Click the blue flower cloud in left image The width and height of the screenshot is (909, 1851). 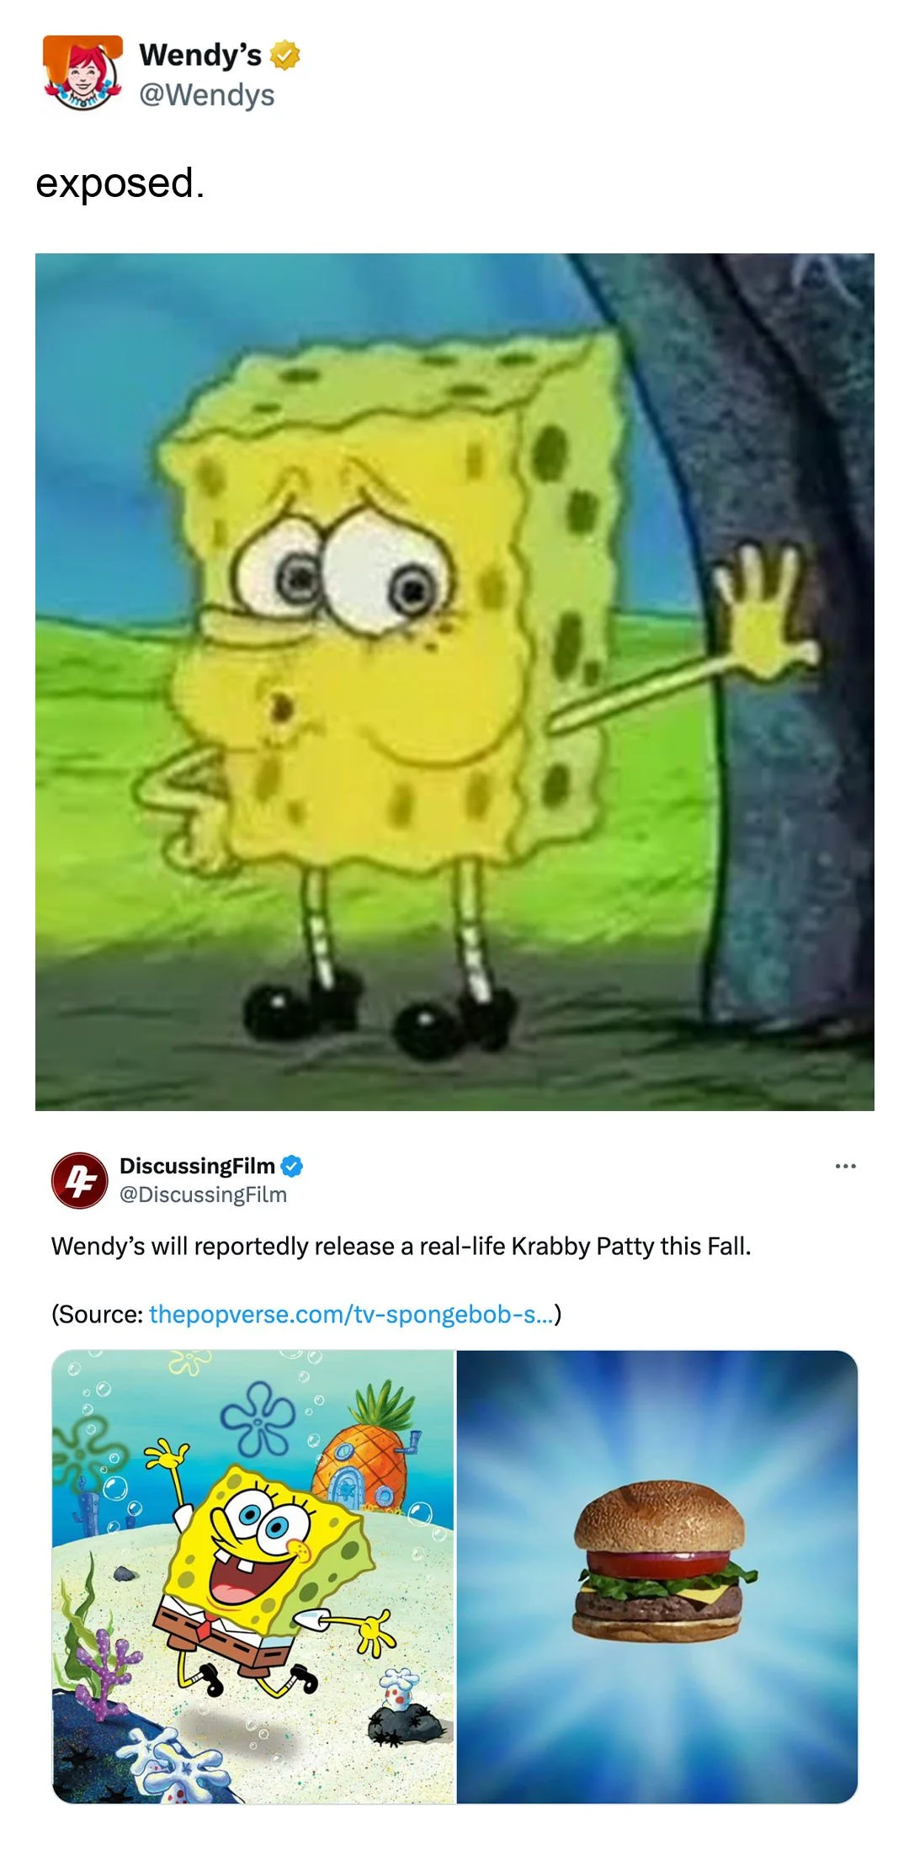258,1419
